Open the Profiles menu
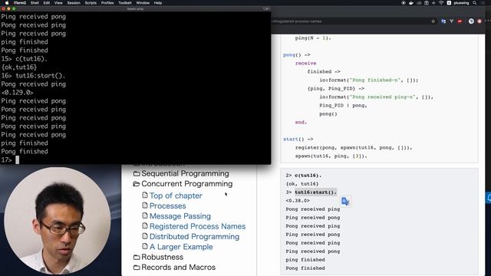This screenshot has width=491, height=276. 107,3
